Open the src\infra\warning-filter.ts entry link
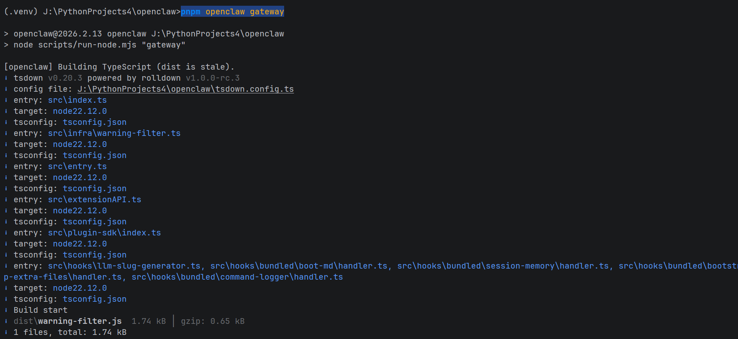The image size is (738, 339). (x=114, y=133)
